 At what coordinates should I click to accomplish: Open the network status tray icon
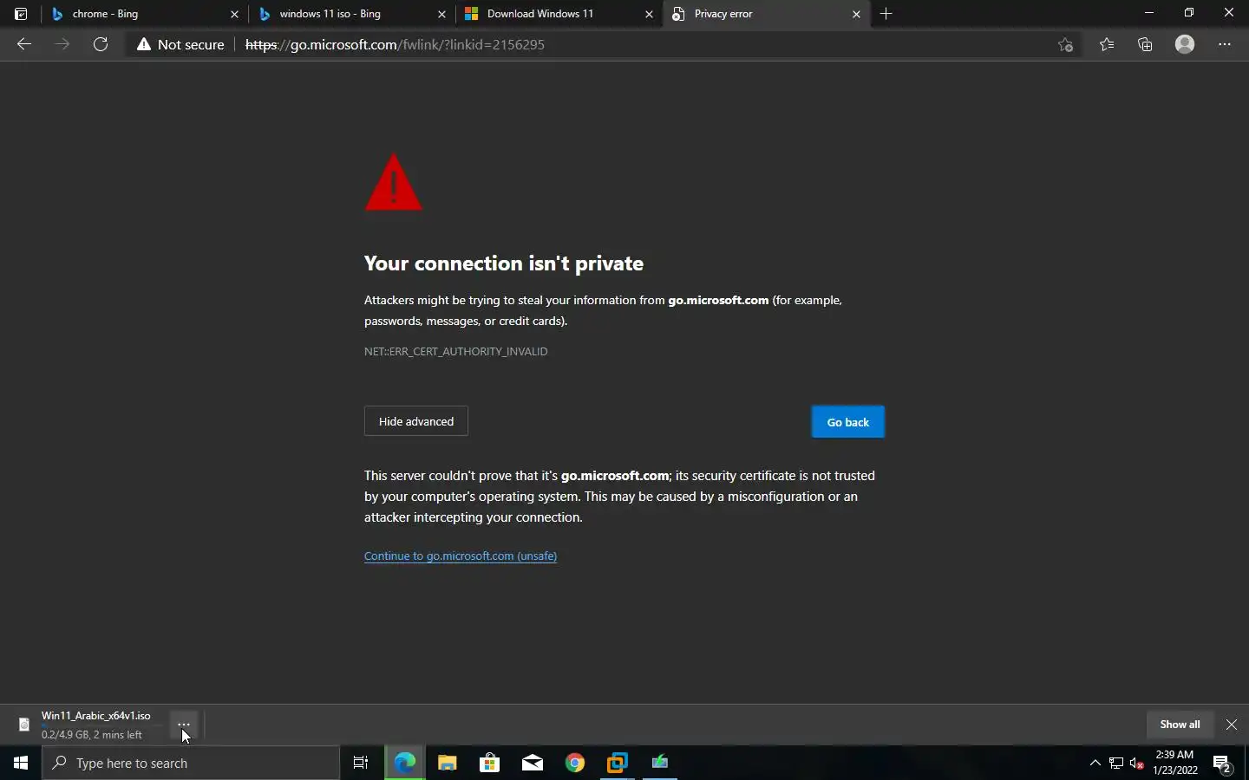[1116, 764]
